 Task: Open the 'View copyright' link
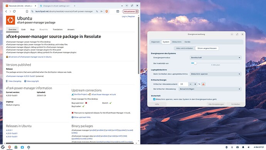tap(33, 81)
